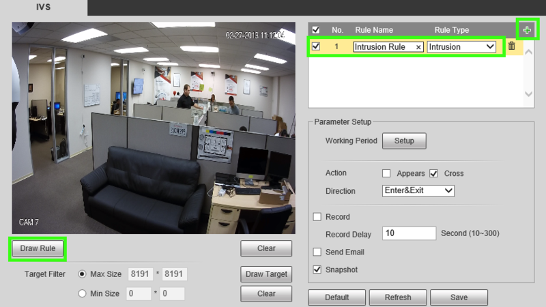The image size is (546, 307).
Task: Select Min Size radio button
Action: click(82, 293)
